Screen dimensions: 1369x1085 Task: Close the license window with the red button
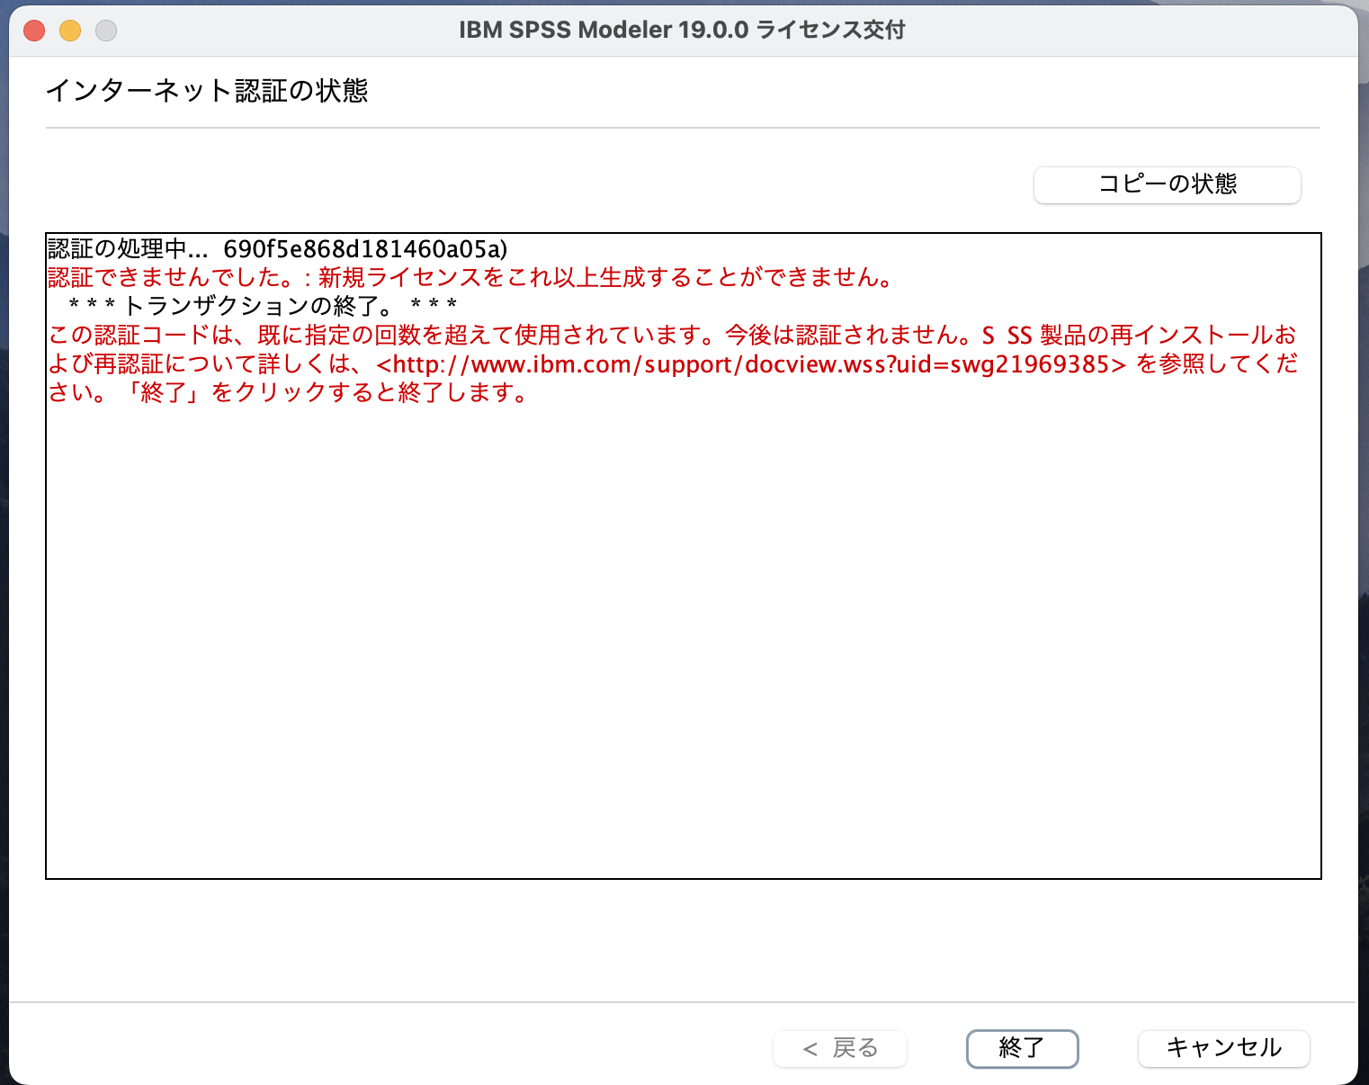[x=34, y=31]
